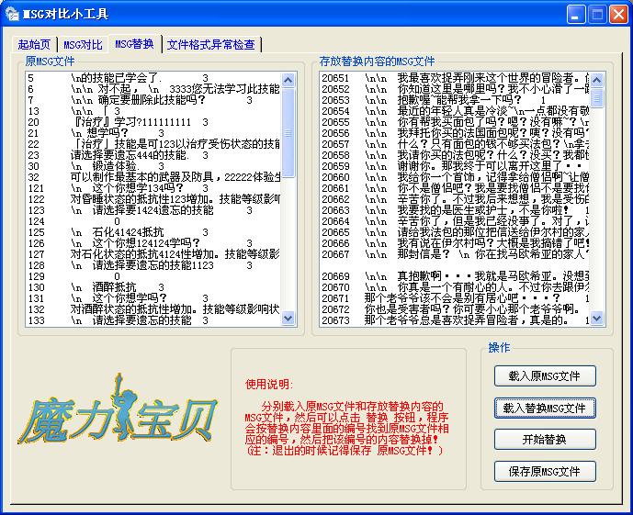Save using the 保存原MSG文件 button

pos(545,471)
